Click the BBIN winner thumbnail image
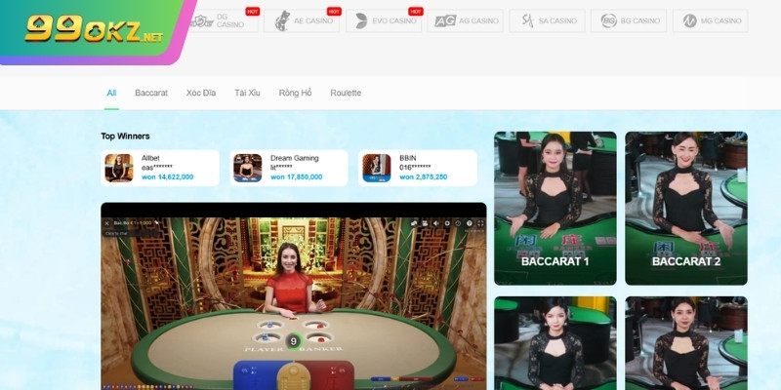The height and width of the screenshot is (390, 781). coord(377,168)
